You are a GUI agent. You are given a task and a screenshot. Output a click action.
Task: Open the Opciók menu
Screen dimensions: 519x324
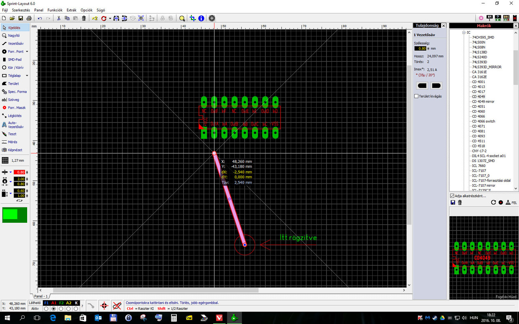[x=86, y=10]
